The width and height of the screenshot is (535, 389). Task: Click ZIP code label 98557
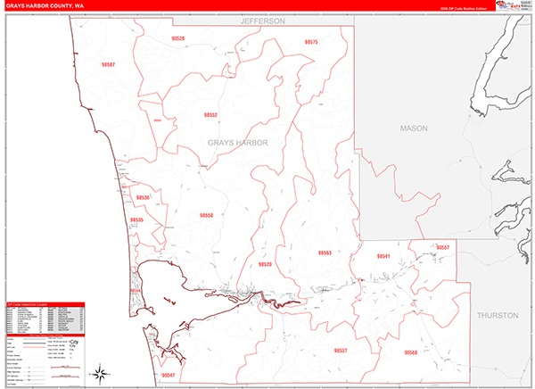[x=442, y=247]
